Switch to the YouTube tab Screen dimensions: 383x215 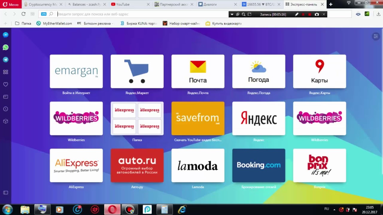click(x=130, y=4)
